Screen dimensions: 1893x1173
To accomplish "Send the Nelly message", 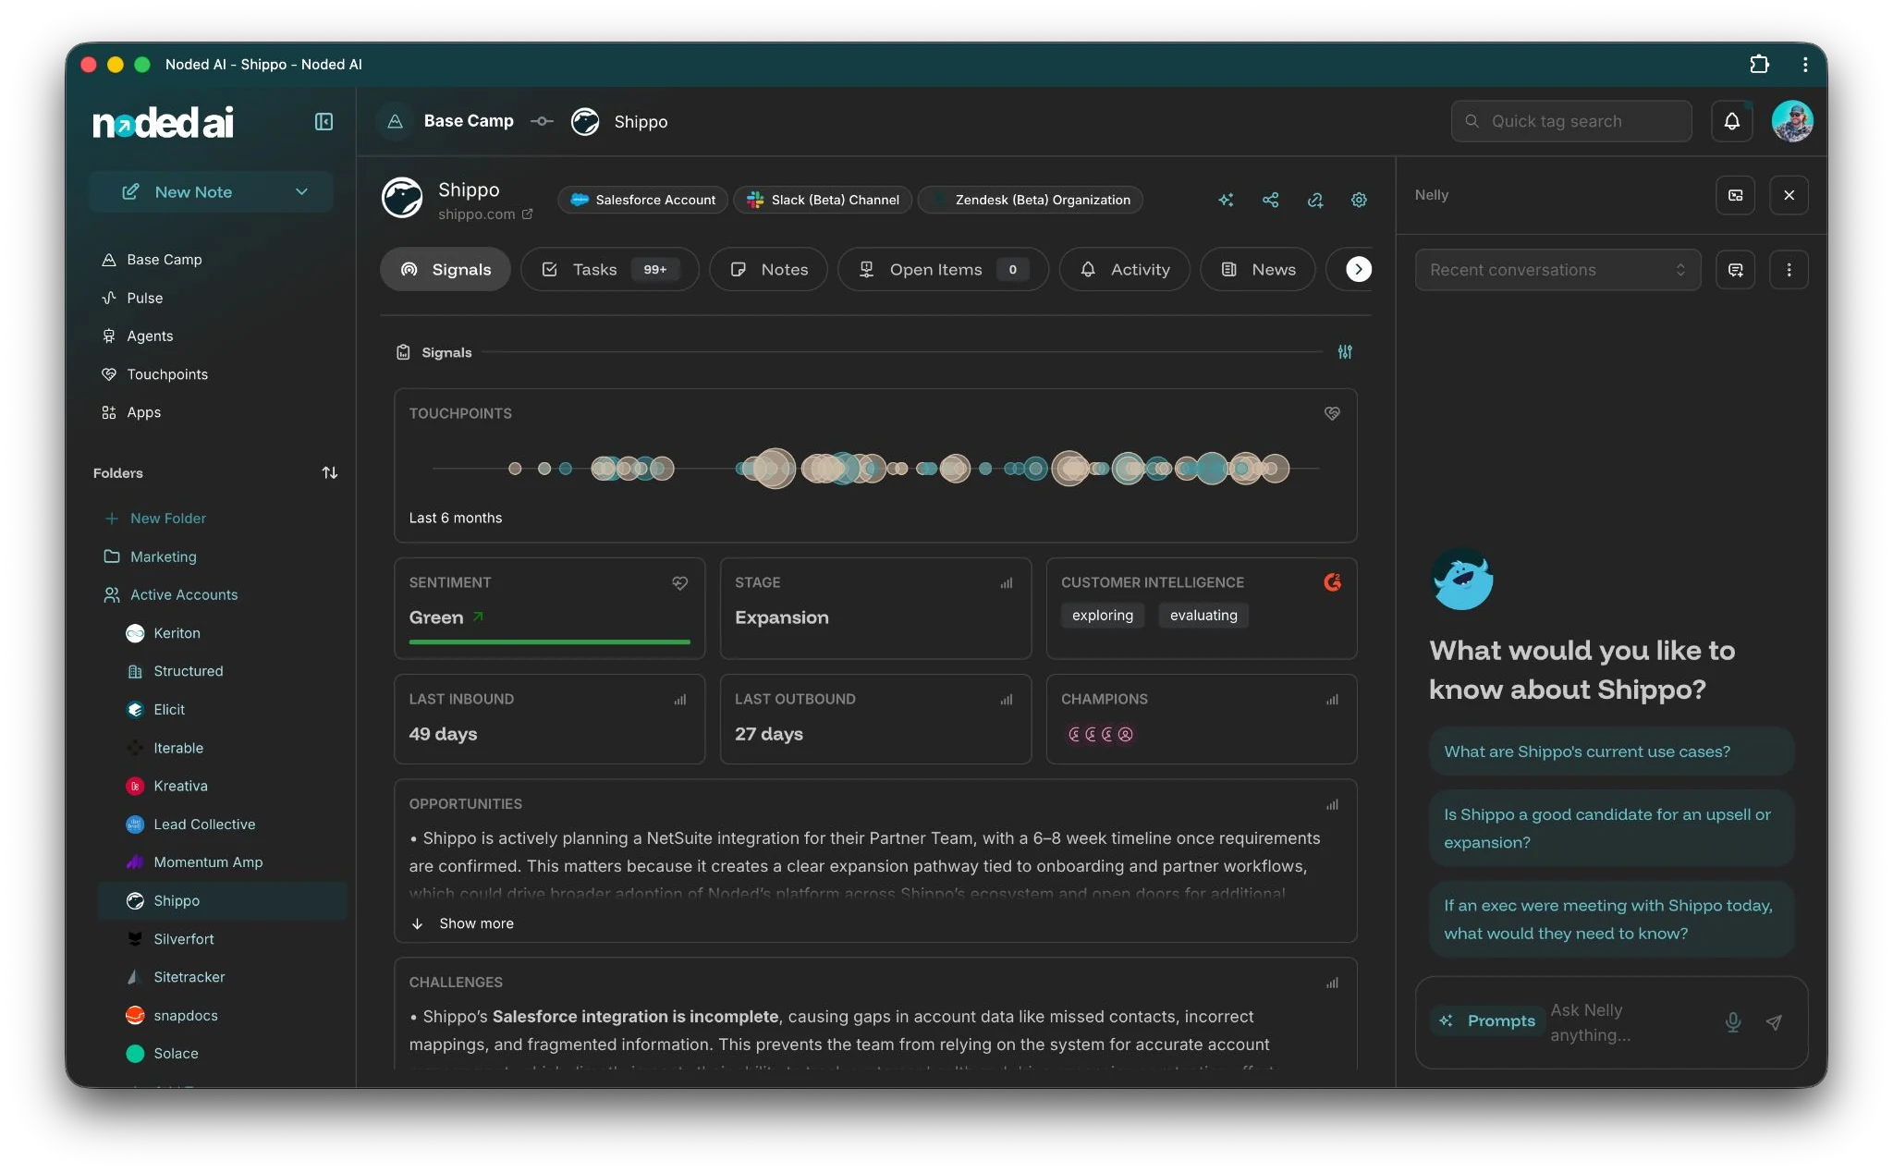I will (x=1774, y=1022).
